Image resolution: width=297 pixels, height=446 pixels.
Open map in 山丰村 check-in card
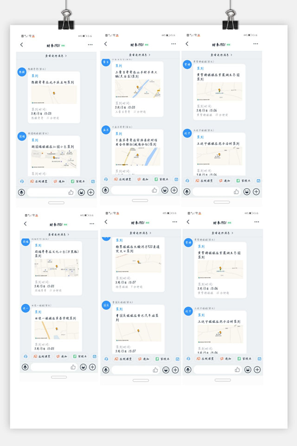(137, 88)
